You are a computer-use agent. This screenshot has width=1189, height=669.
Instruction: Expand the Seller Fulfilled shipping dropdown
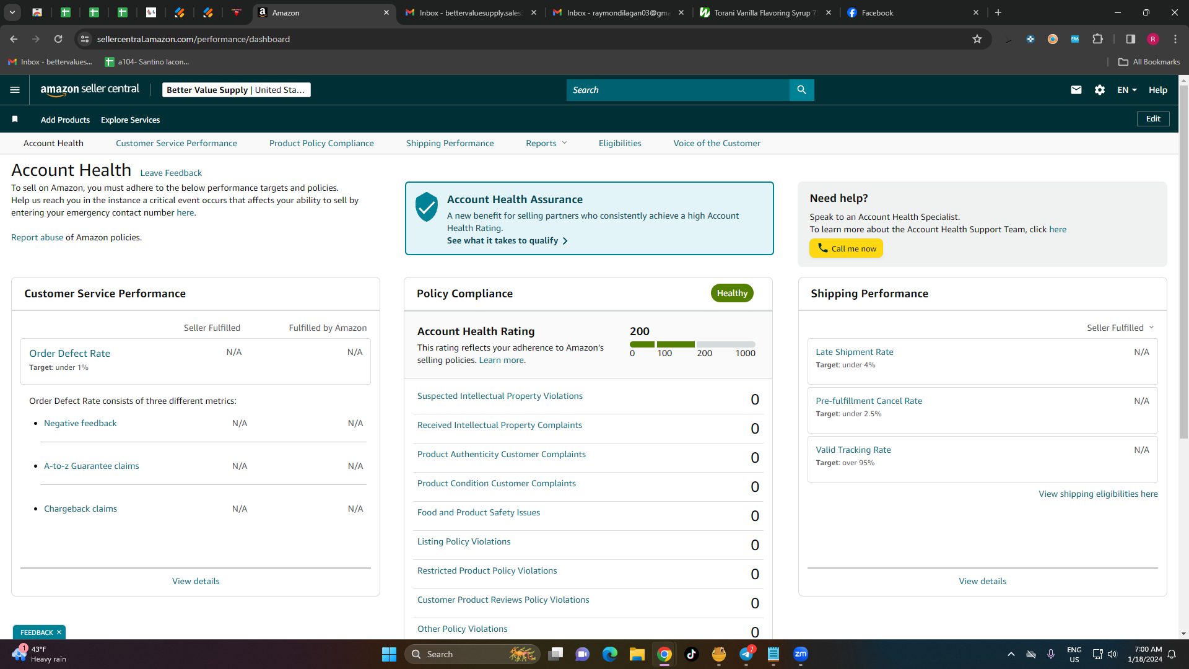click(1120, 328)
